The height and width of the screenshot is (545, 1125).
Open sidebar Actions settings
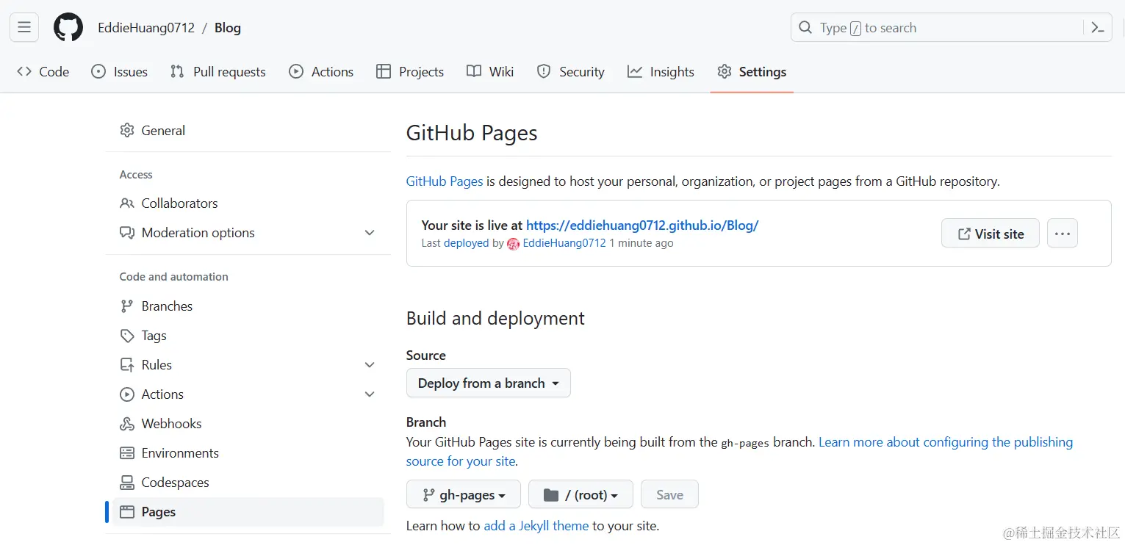(x=248, y=394)
